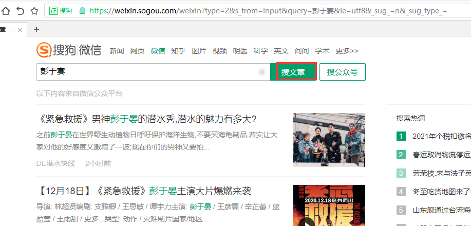Open the 英文 navigation item
The width and height of the screenshot is (471, 226).
tap(281, 51)
